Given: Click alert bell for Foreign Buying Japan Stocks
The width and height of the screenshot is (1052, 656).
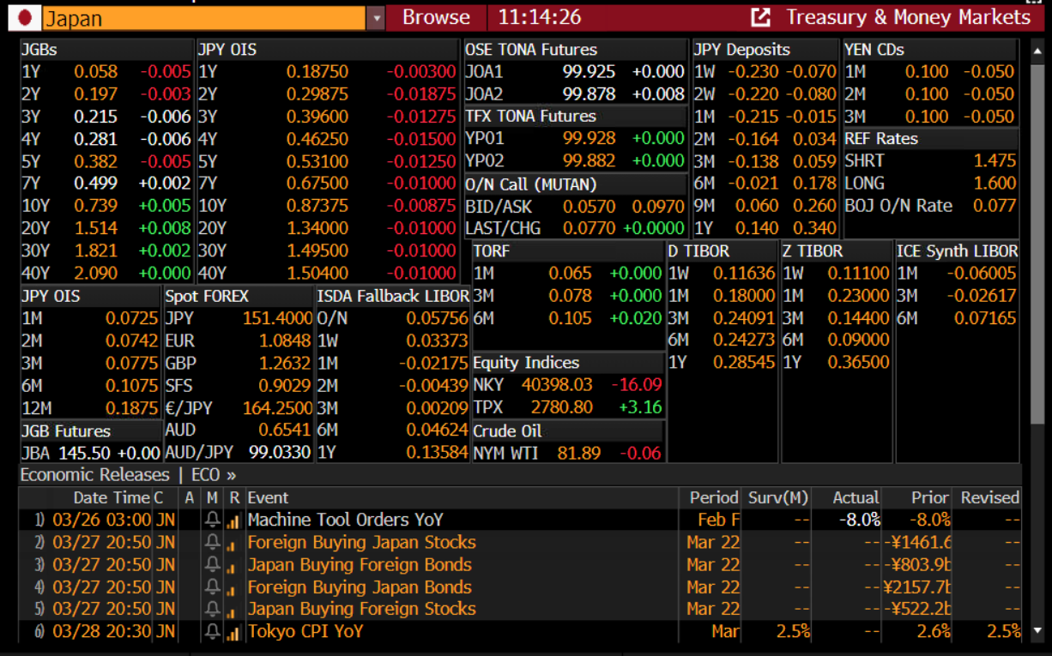Looking at the screenshot, I should 212,543.
